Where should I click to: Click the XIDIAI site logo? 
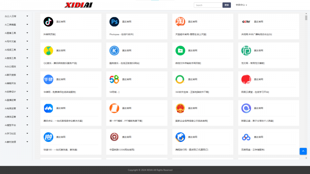79,5
